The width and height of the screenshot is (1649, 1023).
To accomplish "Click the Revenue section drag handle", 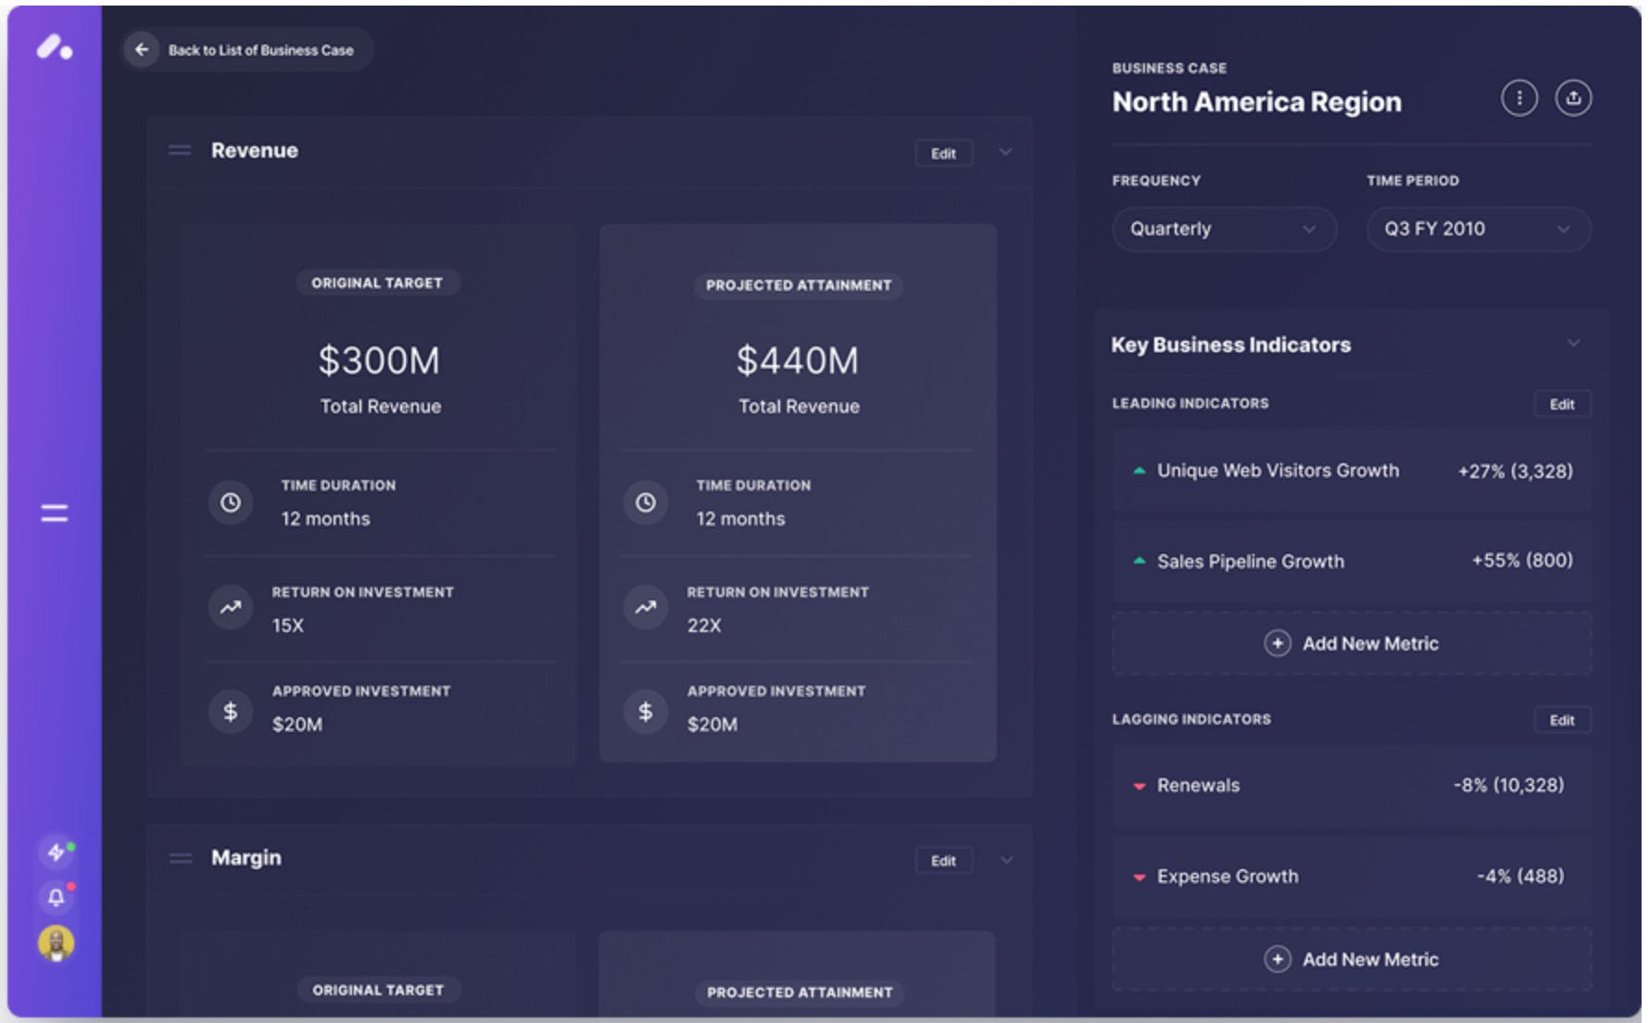I will pyautogui.click(x=180, y=150).
